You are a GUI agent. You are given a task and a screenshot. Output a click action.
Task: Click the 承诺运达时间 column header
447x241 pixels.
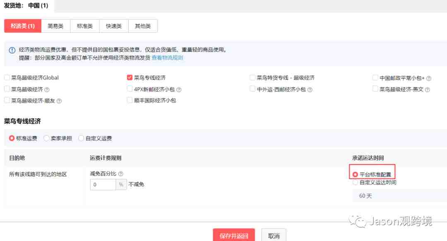368,158
